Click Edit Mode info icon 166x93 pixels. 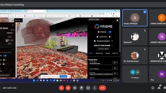point(99,32)
